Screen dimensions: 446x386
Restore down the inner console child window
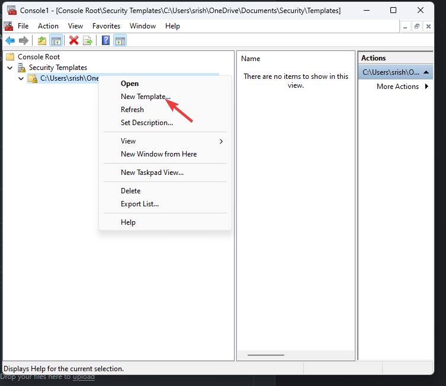[x=417, y=27]
